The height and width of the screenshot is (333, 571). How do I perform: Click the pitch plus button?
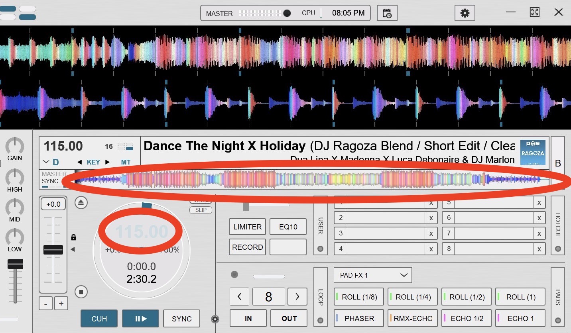pos(61,304)
